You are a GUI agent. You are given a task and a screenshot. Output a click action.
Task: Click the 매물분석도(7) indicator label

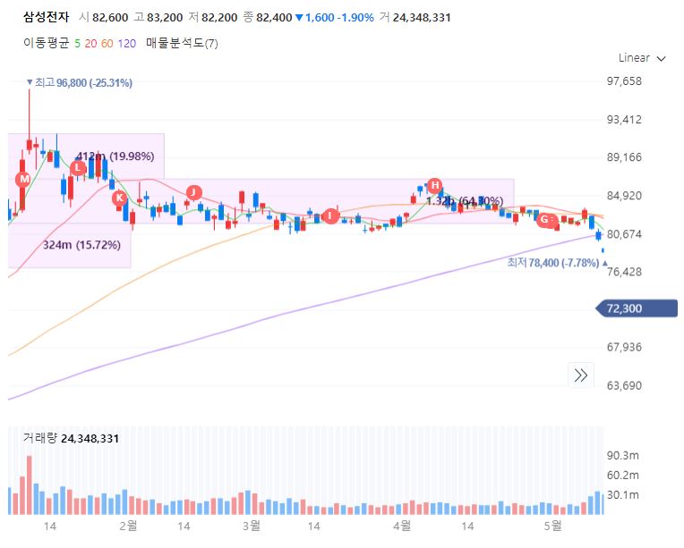[x=182, y=43]
